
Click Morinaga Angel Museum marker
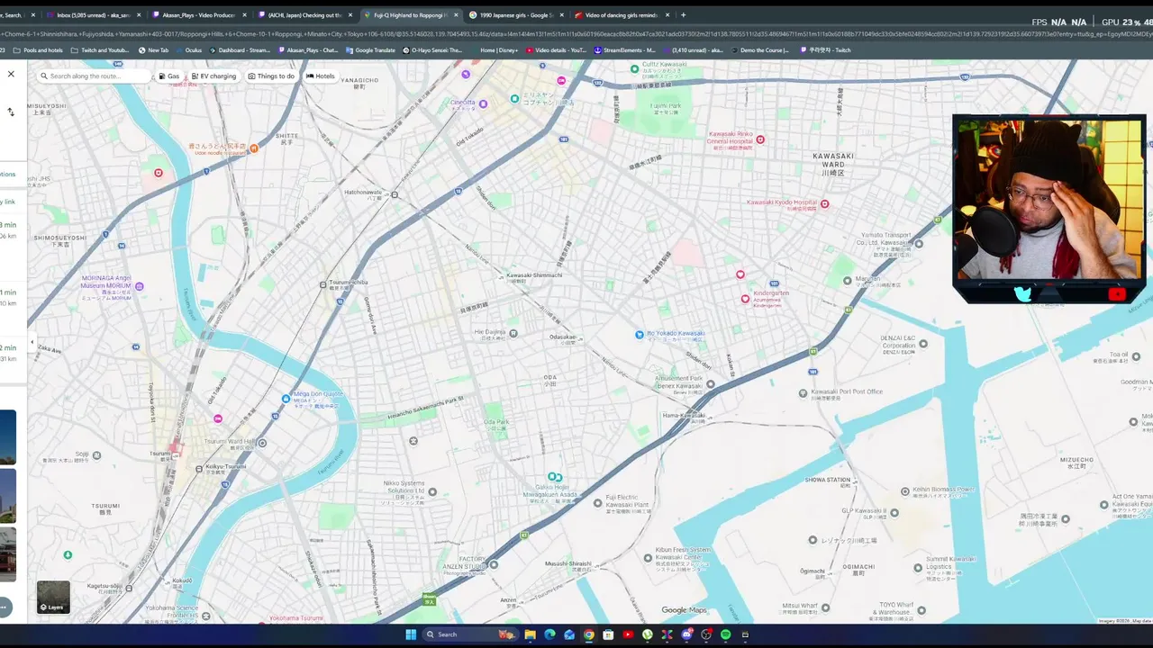139,286
